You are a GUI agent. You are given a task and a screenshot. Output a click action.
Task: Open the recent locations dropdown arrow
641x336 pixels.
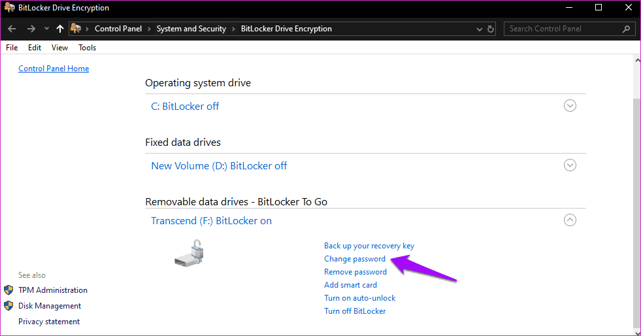[46, 29]
